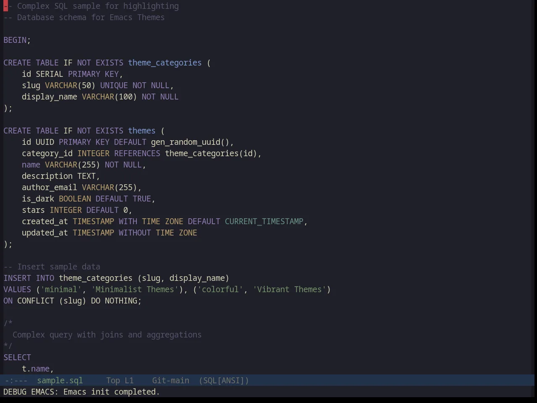Click updated_at column name
This screenshot has height=403, width=537.
[45, 233]
